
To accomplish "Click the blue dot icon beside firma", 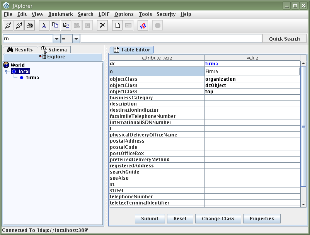I will pyautogui.click(x=22, y=78).
